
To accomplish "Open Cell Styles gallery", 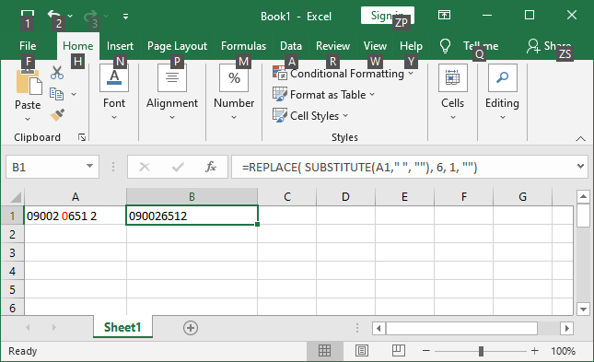I will pyautogui.click(x=310, y=116).
